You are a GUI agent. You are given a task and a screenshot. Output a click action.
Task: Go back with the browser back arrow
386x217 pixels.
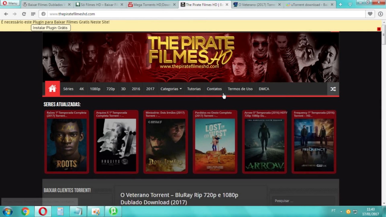click(x=6, y=14)
